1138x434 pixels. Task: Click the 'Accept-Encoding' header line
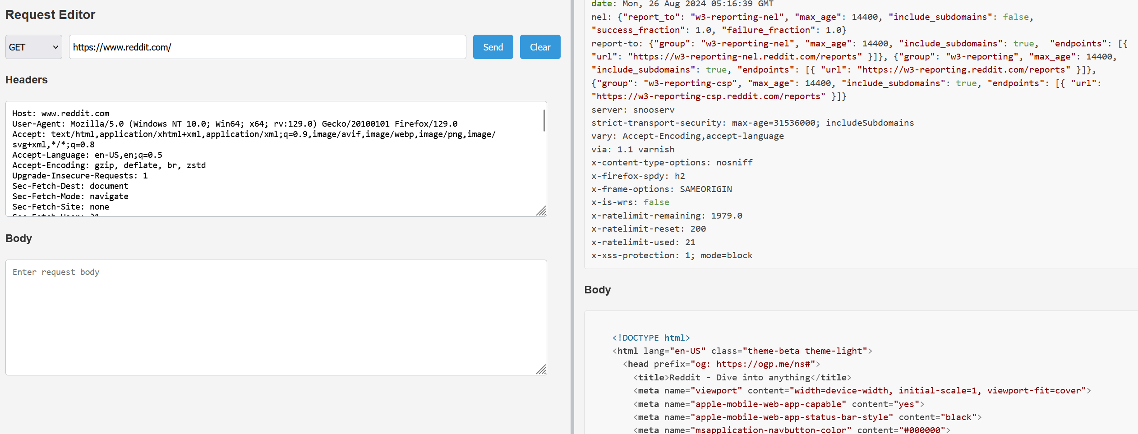pyautogui.click(x=109, y=165)
